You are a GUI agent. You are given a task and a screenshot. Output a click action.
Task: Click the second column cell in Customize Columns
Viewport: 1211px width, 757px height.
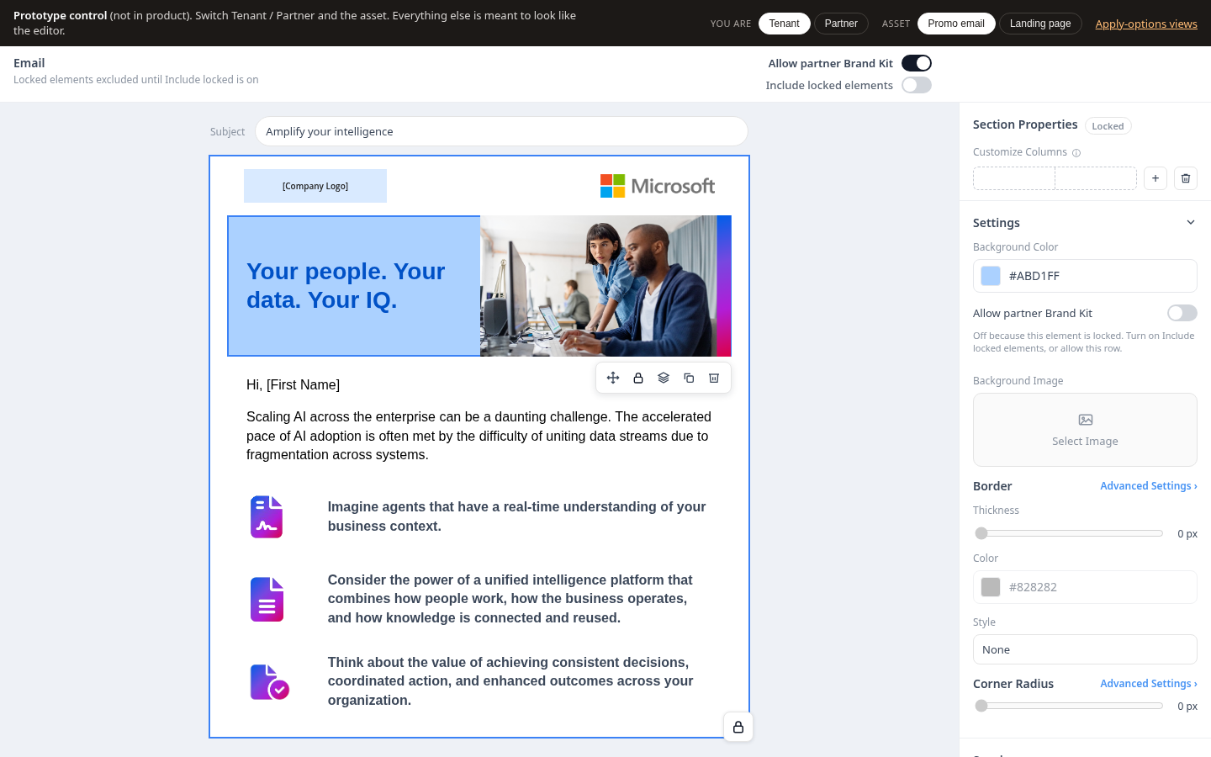[1096, 178]
